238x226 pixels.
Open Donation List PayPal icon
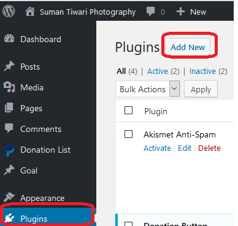pyautogui.click(x=9, y=150)
